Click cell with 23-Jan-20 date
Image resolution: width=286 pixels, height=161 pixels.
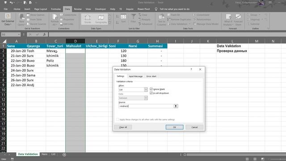pyautogui.click(x=17, y=66)
